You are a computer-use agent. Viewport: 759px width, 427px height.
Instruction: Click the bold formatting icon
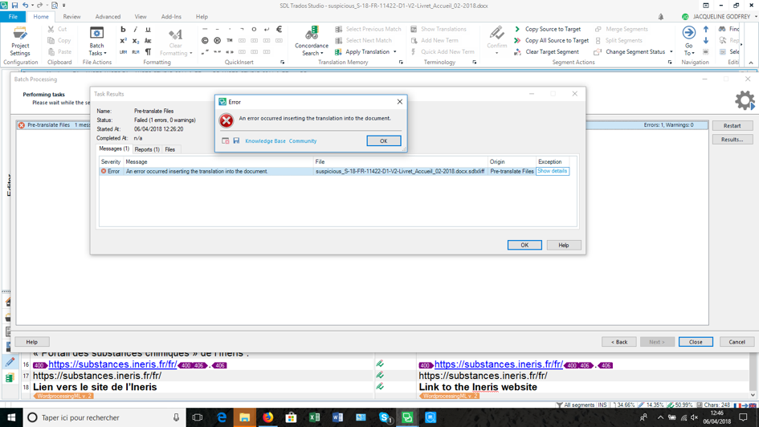pos(123,30)
